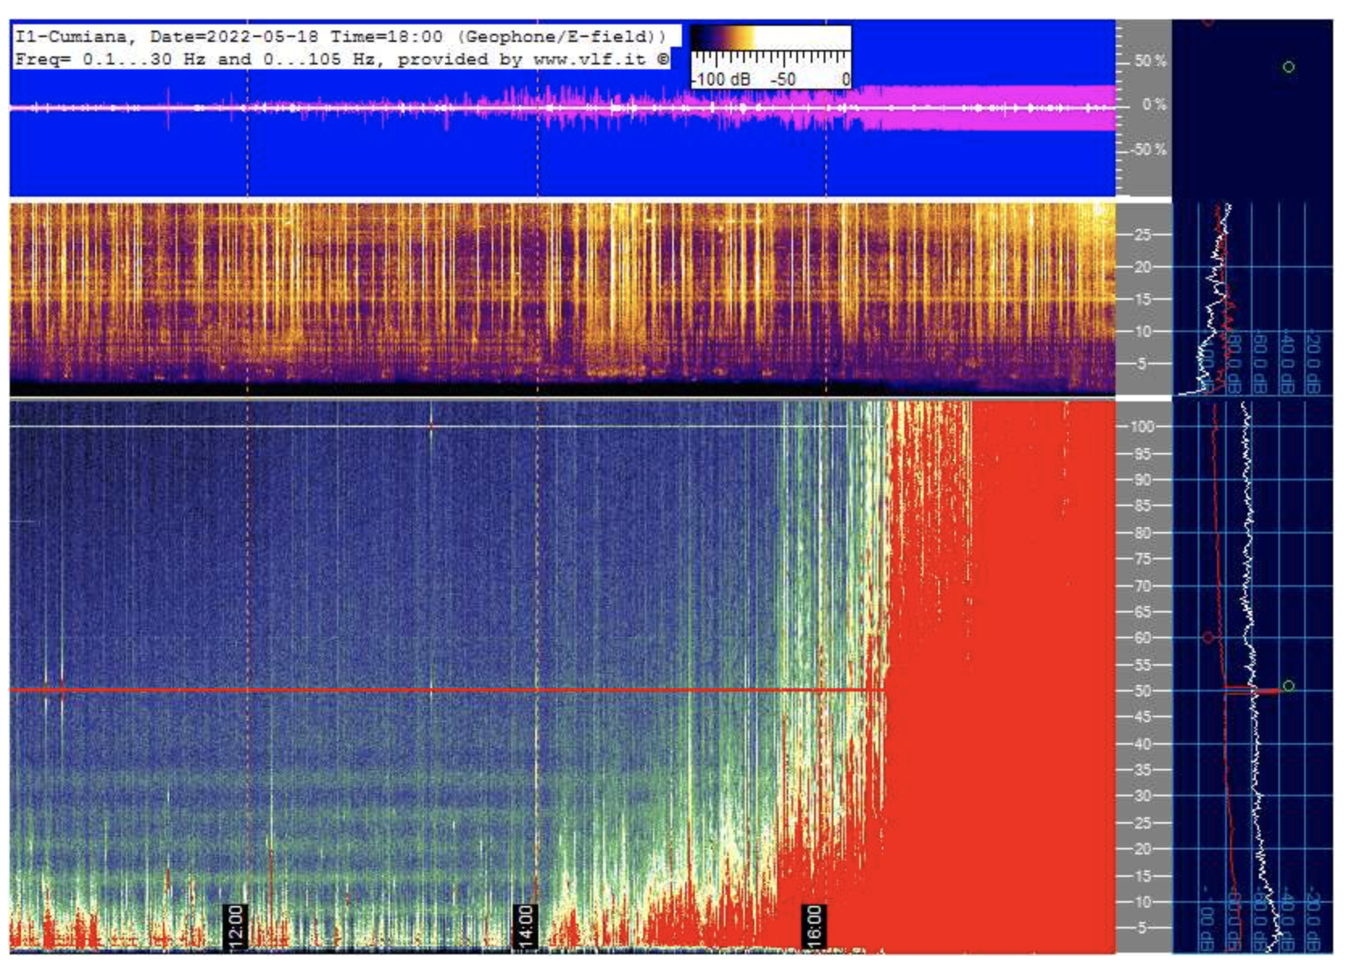Click the 20 Hz tick on the 0-105 Hz axis
This screenshot has width=1367, height=972.
[1142, 849]
